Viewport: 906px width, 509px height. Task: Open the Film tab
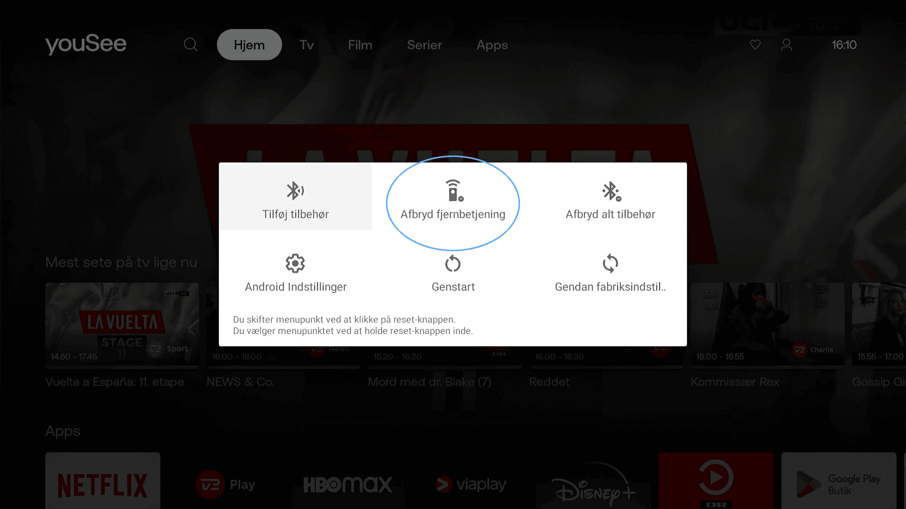coord(360,45)
